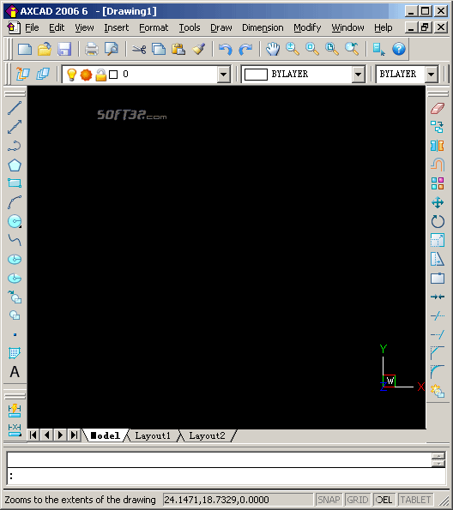Click the Match Properties brush icon
This screenshot has width=453, height=510.
(x=198, y=49)
